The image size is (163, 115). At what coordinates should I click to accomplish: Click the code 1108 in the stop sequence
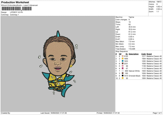(144, 66)
